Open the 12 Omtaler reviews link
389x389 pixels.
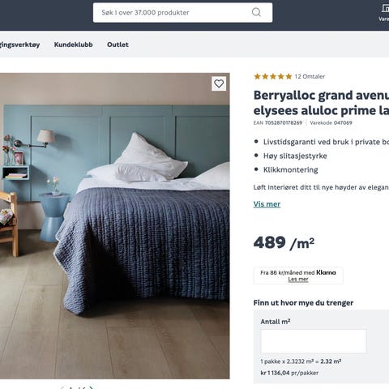coord(310,76)
